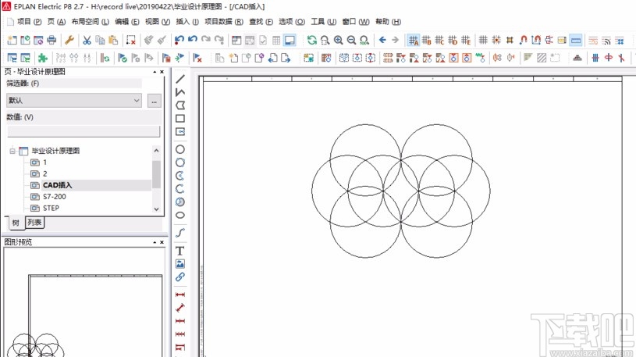Image resolution: width=636 pixels, height=357 pixels.
Task: Click the Cut scissors icon
Action: pos(87,40)
